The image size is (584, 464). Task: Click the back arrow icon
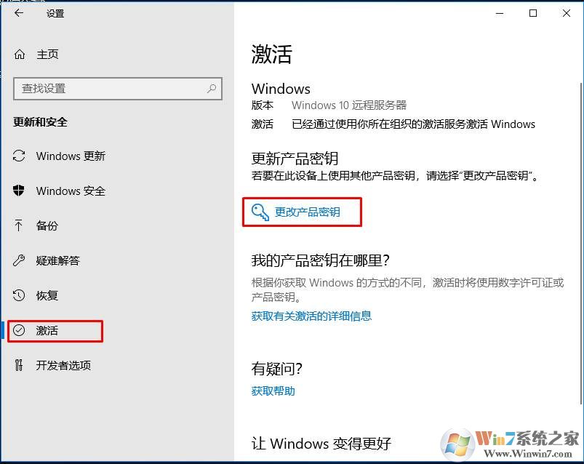19,13
